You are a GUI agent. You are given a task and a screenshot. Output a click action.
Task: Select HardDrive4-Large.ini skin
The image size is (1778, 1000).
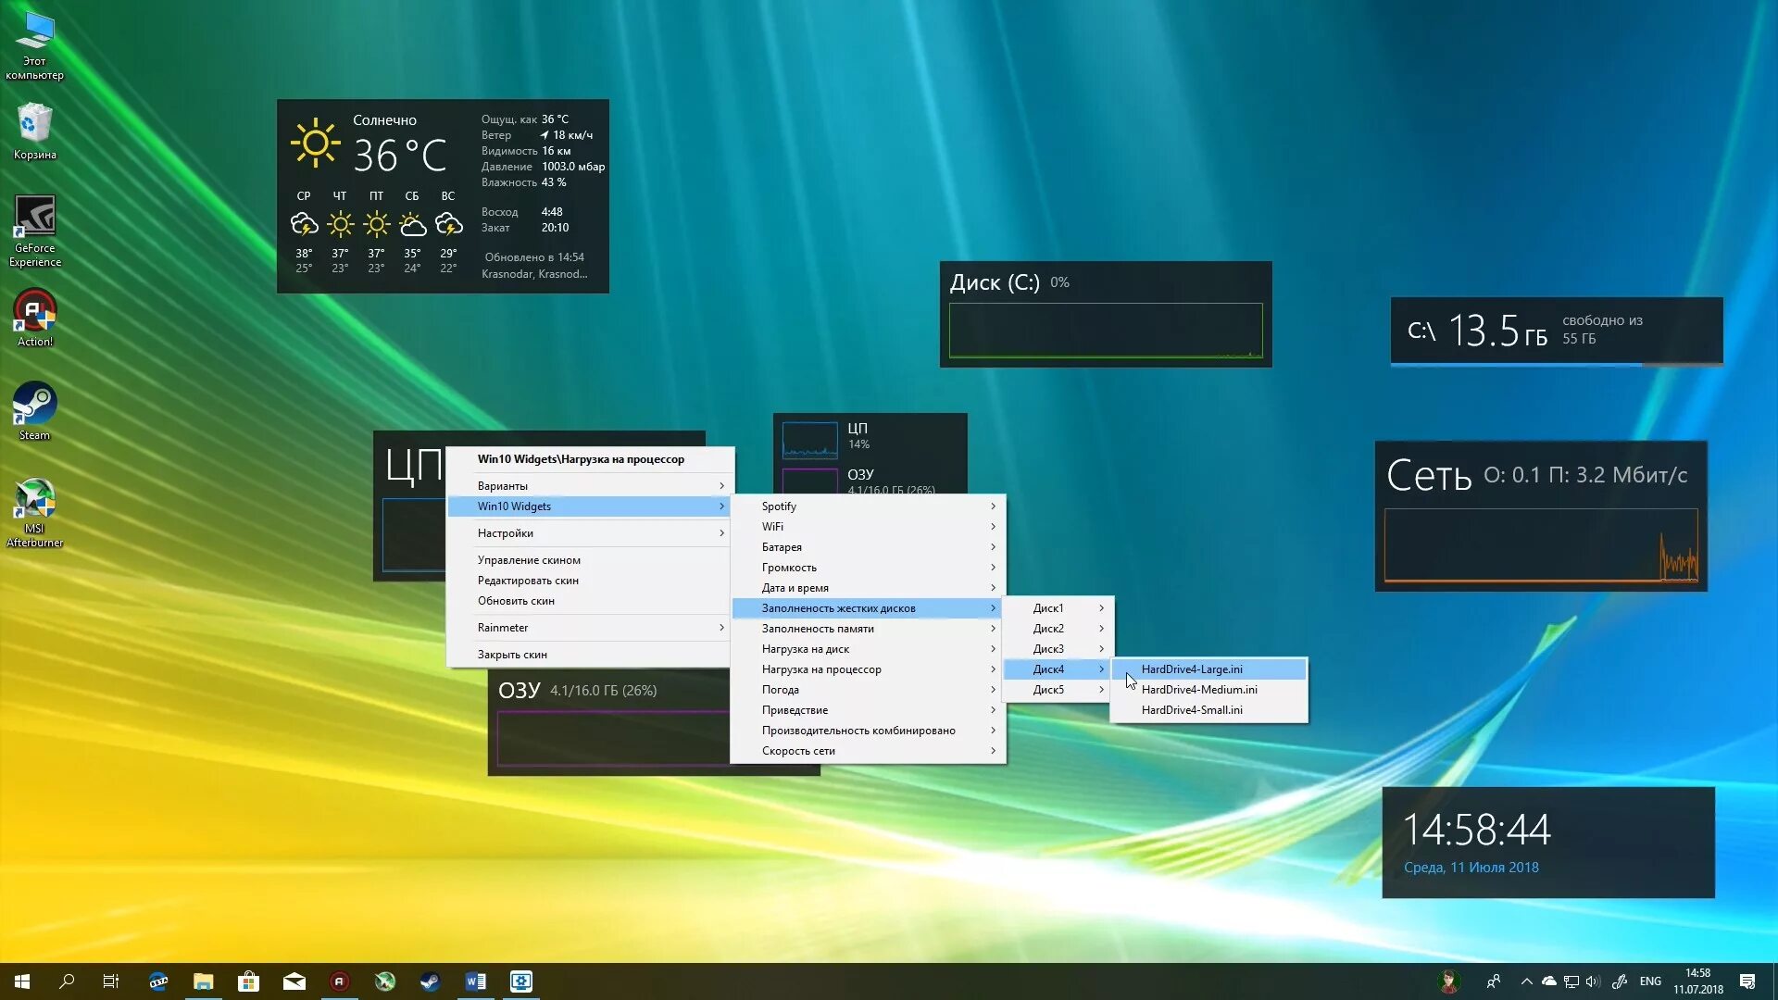(1192, 669)
